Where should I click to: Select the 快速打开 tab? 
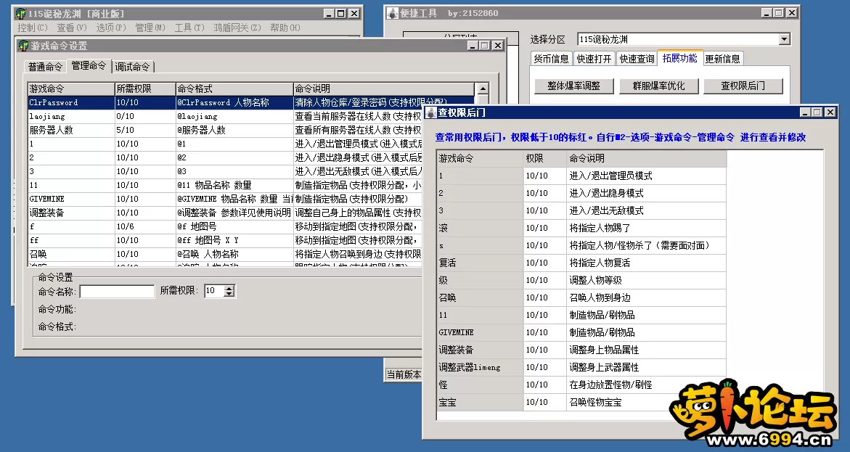(594, 59)
